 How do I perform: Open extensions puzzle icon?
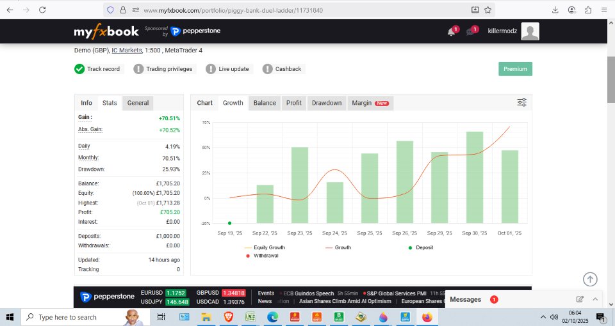588,10
